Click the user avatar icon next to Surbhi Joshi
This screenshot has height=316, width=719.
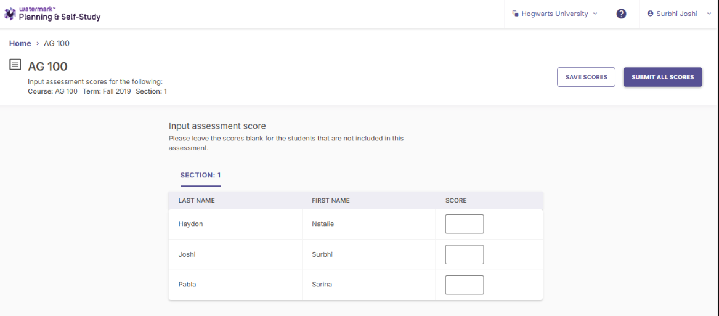(x=650, y=14)
